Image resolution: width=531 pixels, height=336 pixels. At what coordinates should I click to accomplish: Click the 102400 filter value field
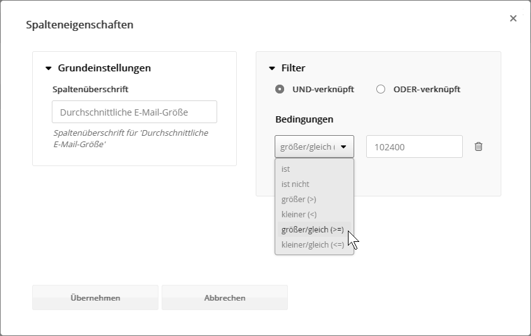pyautogui.click(x=414, y=147)
